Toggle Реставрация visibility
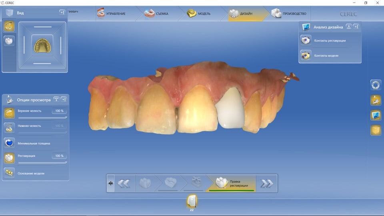384x216 pixels. point(9,158)
